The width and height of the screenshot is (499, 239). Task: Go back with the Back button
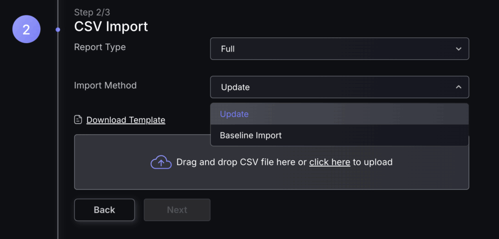point(104,210)
